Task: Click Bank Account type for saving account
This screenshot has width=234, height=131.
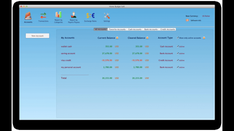Action: (x=166, y=53)
